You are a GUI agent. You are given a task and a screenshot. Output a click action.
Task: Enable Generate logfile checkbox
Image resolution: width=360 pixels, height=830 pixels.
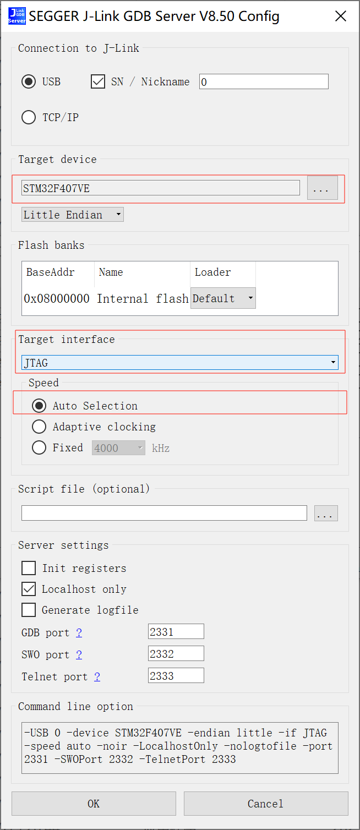(x=29, y=610)
